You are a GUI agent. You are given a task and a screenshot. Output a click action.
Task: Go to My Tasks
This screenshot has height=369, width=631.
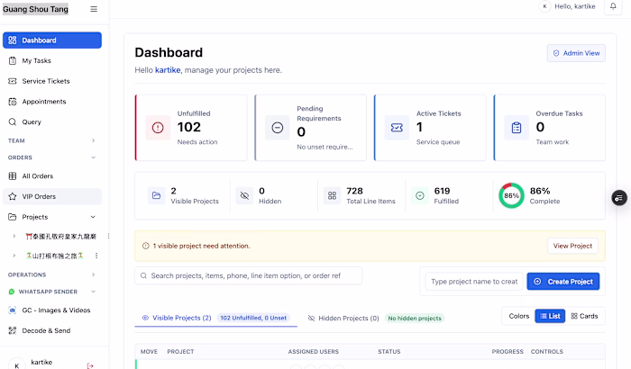pos(52,60)
